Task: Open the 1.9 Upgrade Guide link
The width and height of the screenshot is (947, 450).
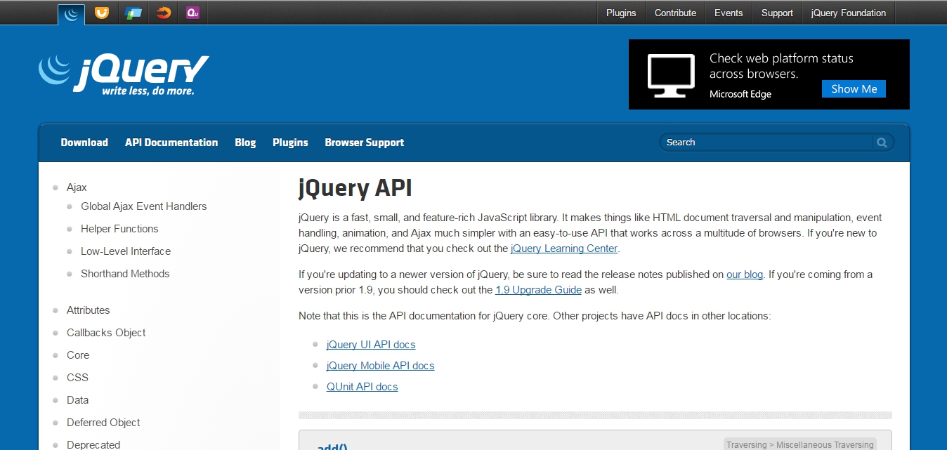Action: coord(538,289)
